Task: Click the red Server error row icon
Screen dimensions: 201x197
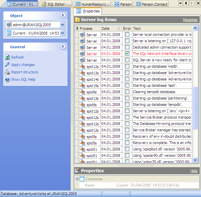Action: tap(82, 54)
